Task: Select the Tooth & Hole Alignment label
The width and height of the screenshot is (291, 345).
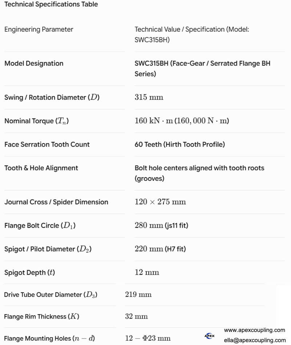Action: click(x=41, y=168)
